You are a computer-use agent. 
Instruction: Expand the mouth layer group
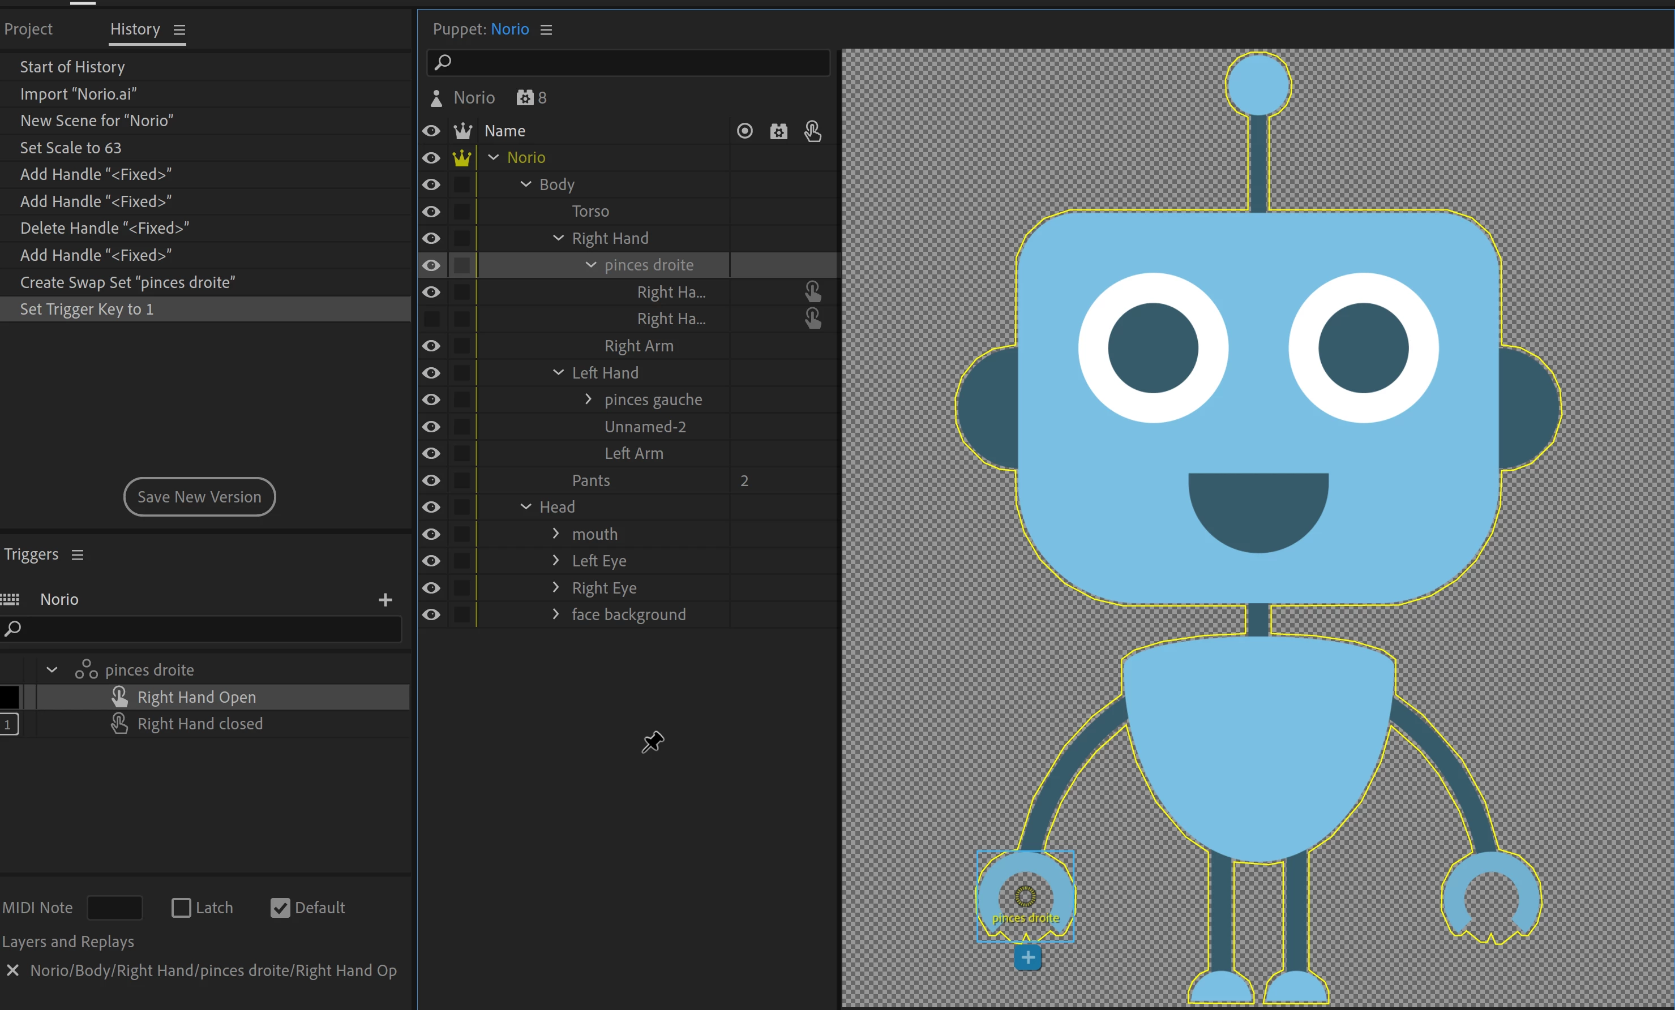(555, 534)
